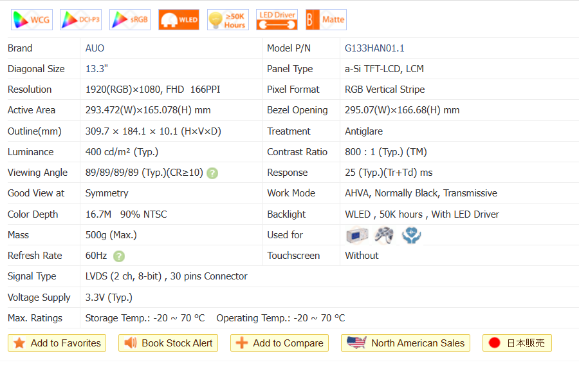
Task: Add this panel to Favorites
Action: point(57,343)
